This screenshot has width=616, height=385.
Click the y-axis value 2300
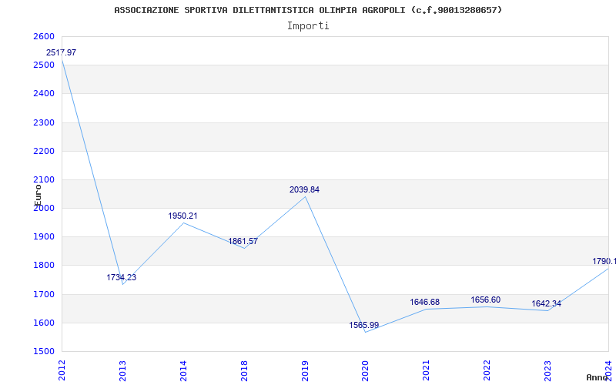pyautogui.click(x=44, y=122)
